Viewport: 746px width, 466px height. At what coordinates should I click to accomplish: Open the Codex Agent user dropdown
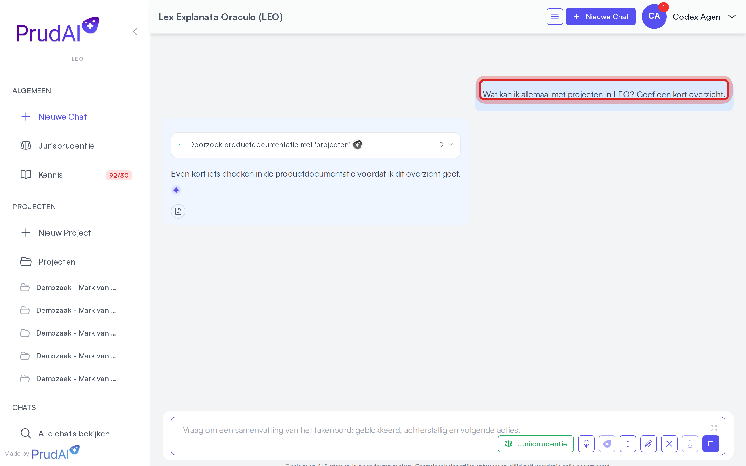pyautogui.click(x=704, y=17)
